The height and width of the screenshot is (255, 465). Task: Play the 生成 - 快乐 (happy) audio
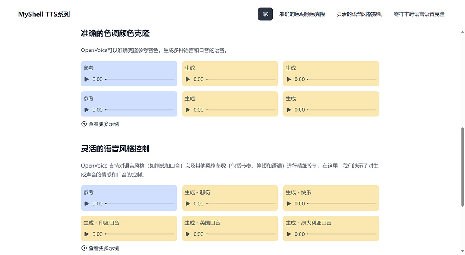click(289, 204)
